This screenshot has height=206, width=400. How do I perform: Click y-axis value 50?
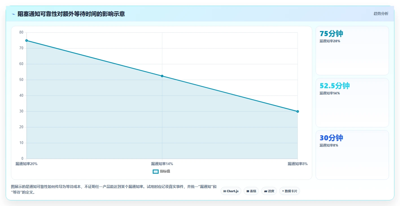tap(21, 80)
